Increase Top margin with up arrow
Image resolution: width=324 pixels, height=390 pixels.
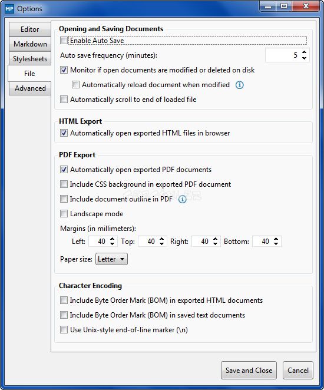pos(161,239)
